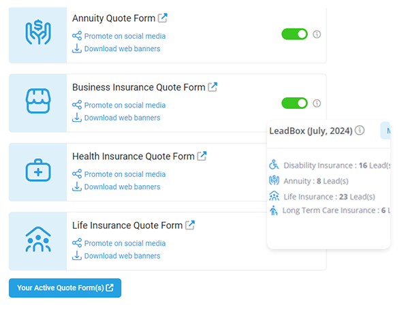This screenshot has height=309, width=406.
Task: Click Disability Insurance : 16 Lead(s) entry
Action: (329, 165)
